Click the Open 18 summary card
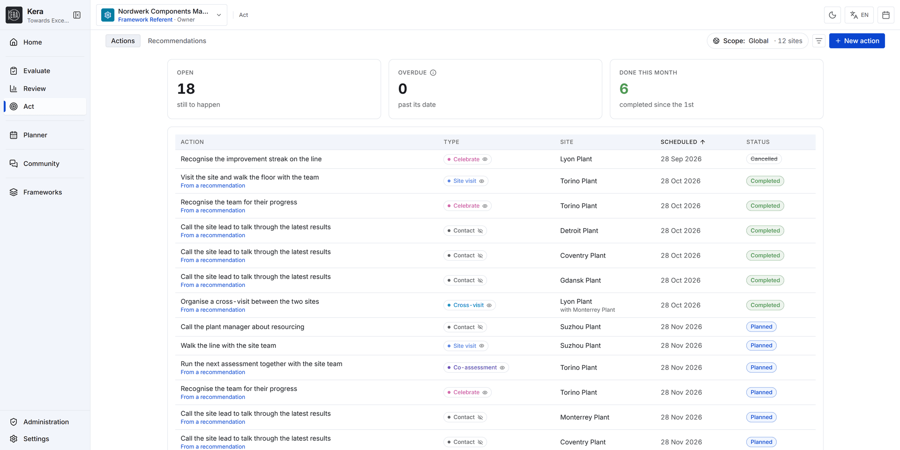This screenshot has width=900, height=450. click(x=274, y=89)
